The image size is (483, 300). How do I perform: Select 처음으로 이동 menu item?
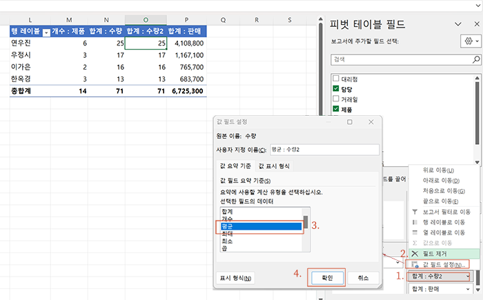tap(444, 191)
